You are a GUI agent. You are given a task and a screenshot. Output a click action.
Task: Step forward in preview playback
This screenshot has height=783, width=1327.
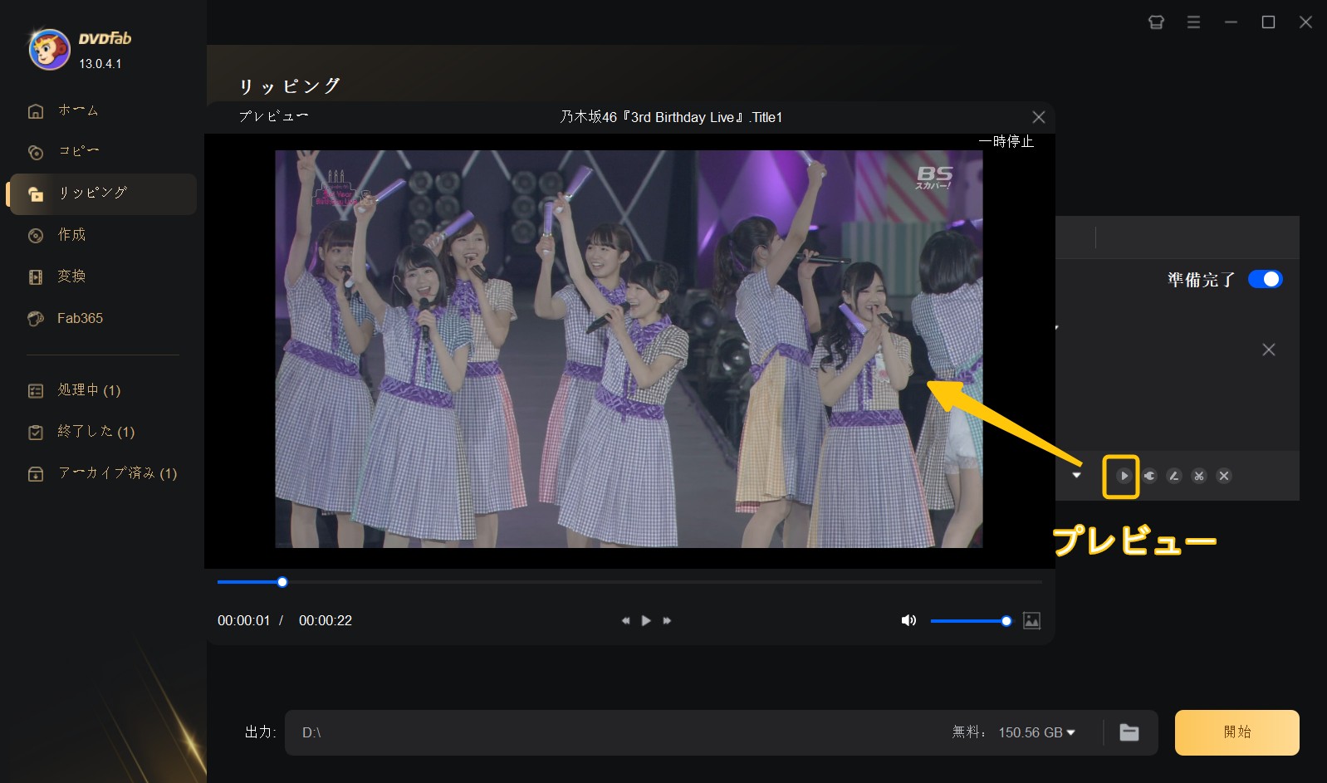(667, 620)
